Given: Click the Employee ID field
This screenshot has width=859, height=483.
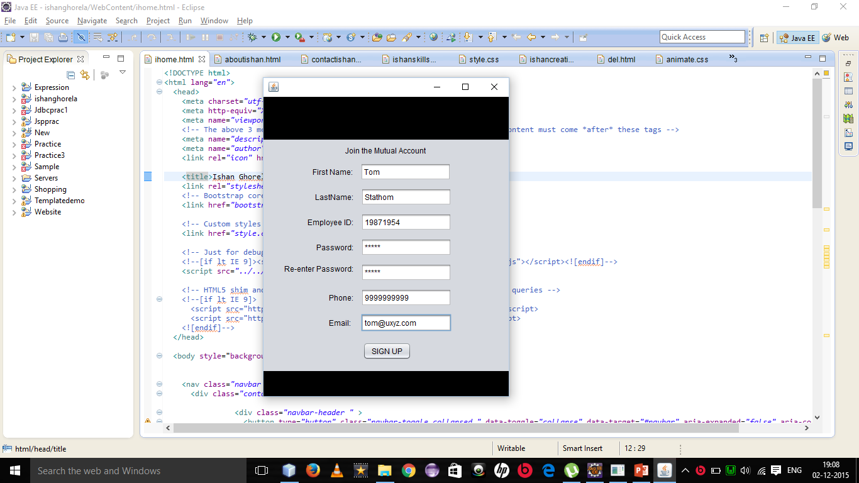Looking at the screenshot, I should 406,222.
